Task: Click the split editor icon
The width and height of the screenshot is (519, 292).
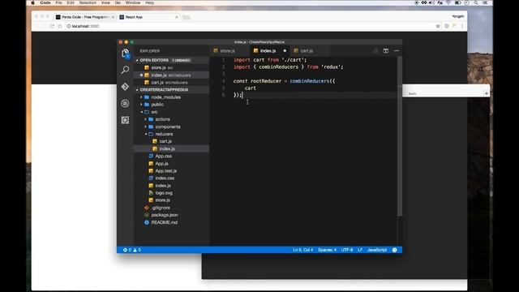Action: tap(386, 50)
